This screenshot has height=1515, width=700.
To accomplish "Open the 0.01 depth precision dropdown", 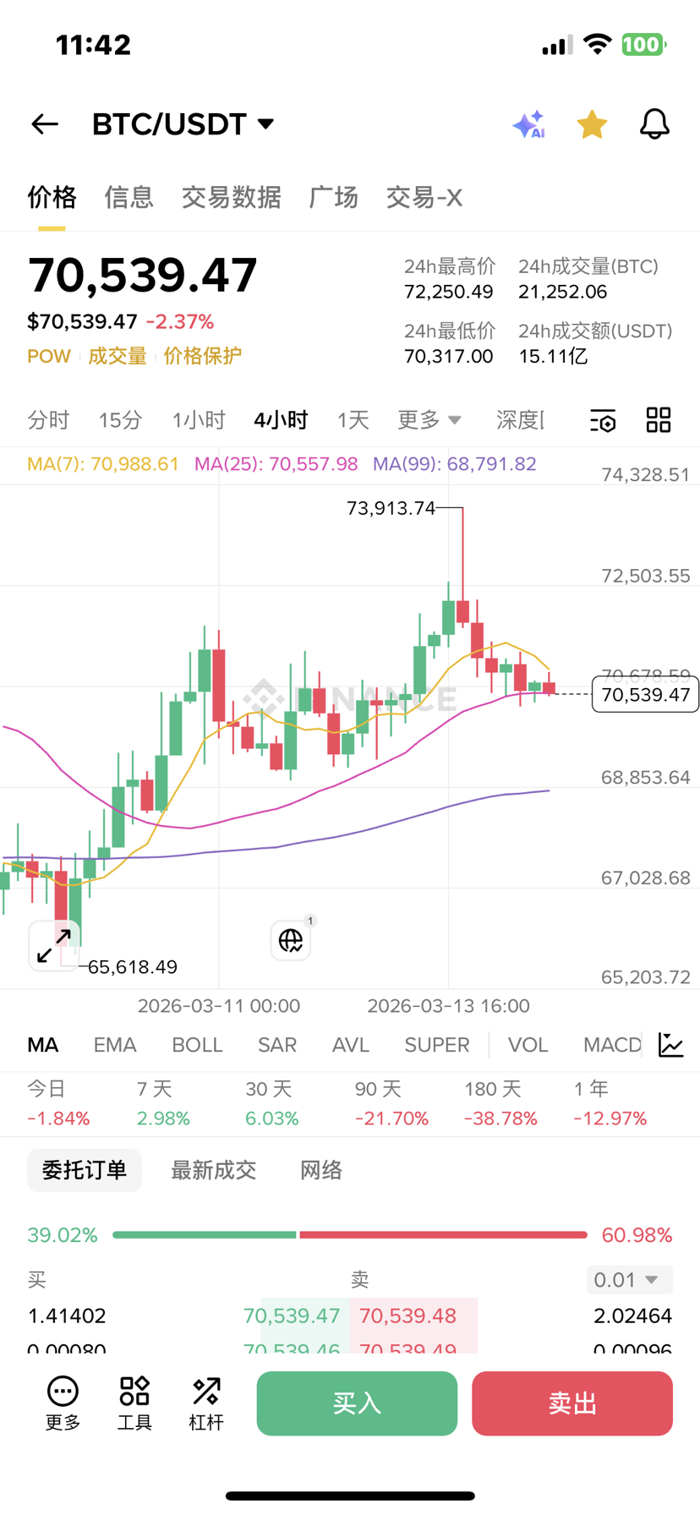I will click(x=629, y=1279).
